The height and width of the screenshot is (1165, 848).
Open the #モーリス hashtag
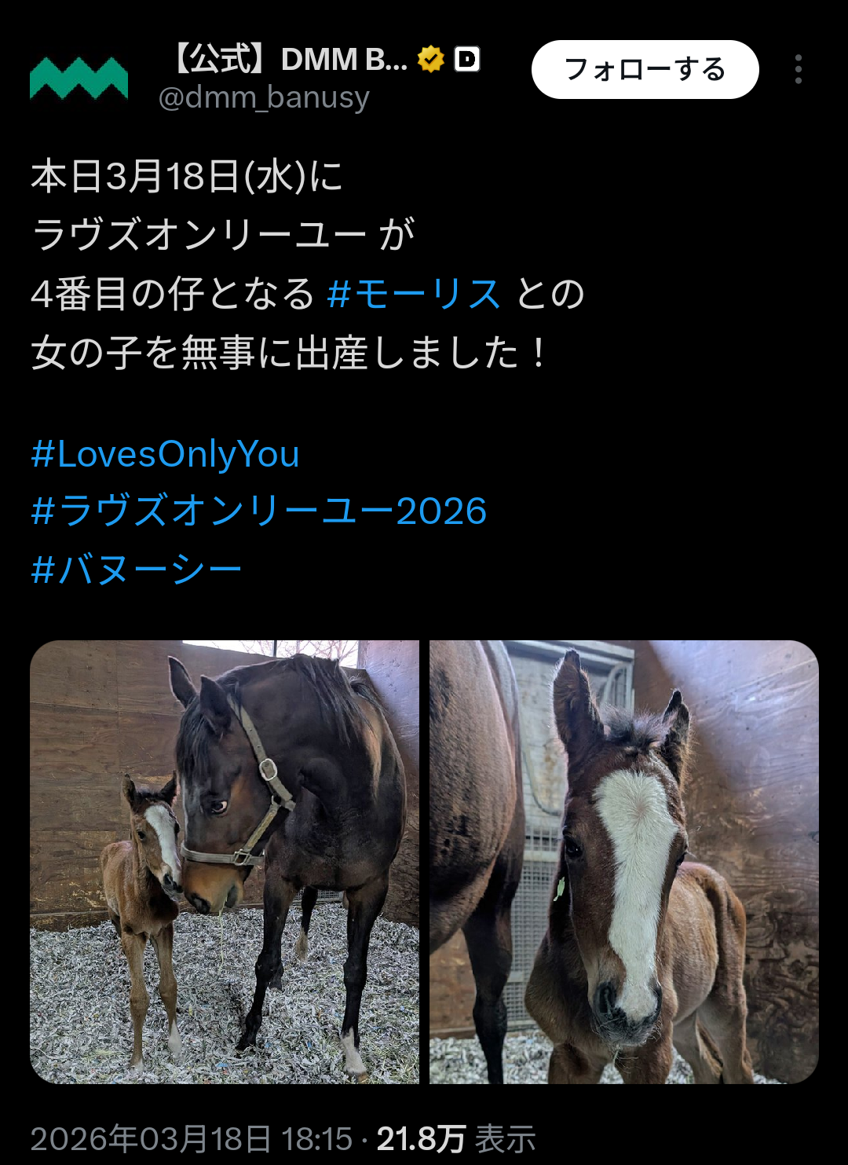coord(414,295)
